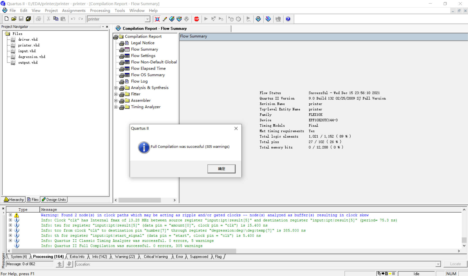The height and width of the screenshot is (276, 468).
Task: Click the report tree horizontal scrollbar
Action: coord(140,200)
